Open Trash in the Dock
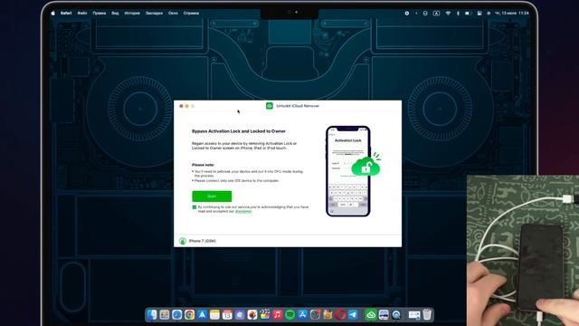This screenshot has width=579, height=326. click(x=427, y=315)
